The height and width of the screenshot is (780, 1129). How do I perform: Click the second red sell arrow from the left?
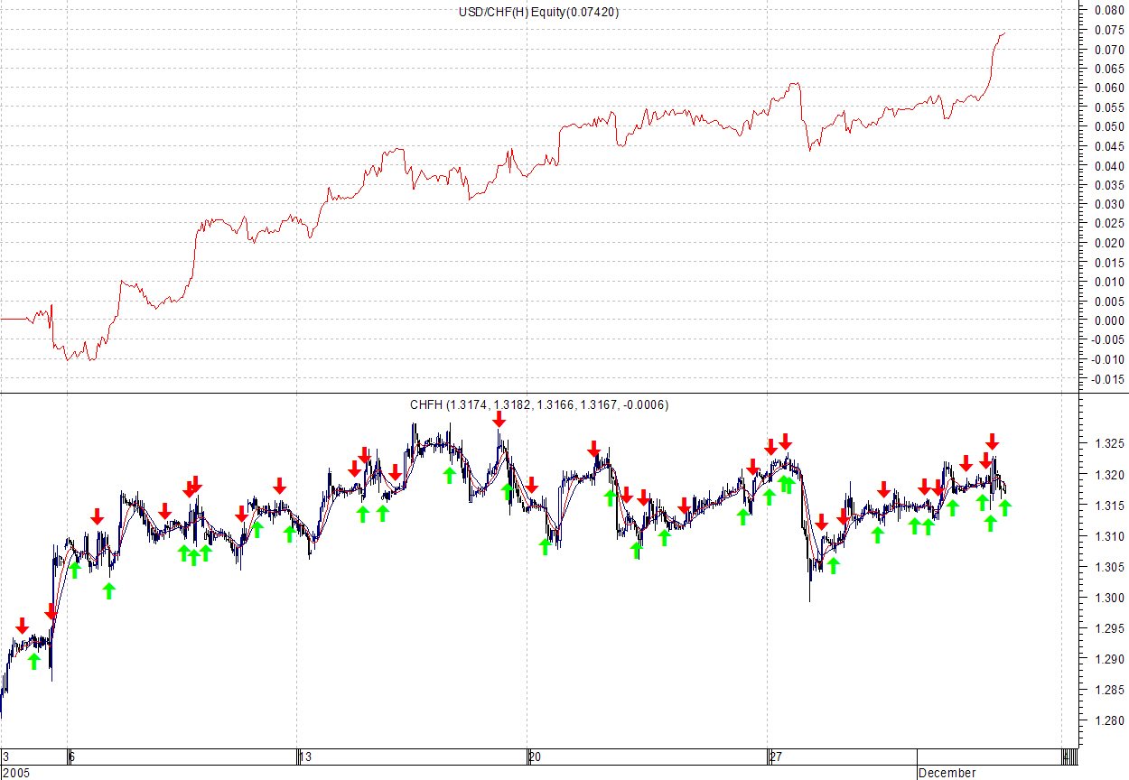coord(51,612)
